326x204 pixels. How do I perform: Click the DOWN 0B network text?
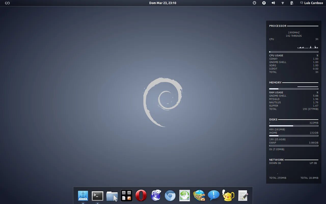coord(275,163)
